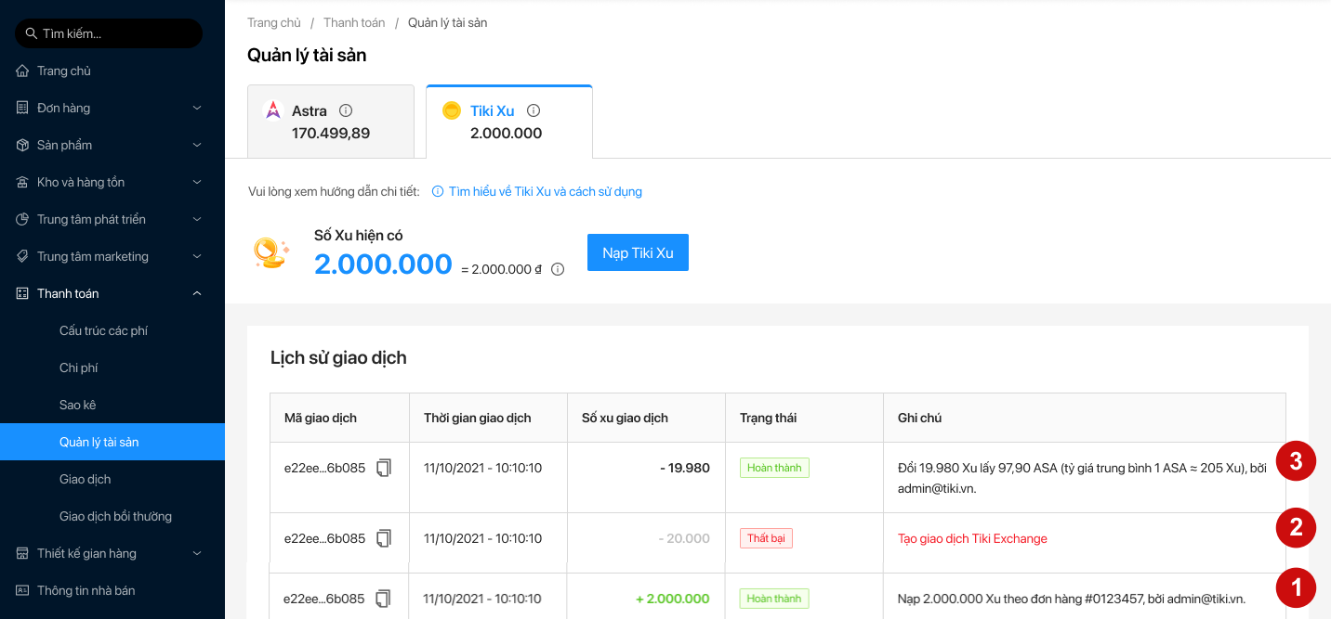Select the Tiki Xu asset tab

[x=509, y=122]
